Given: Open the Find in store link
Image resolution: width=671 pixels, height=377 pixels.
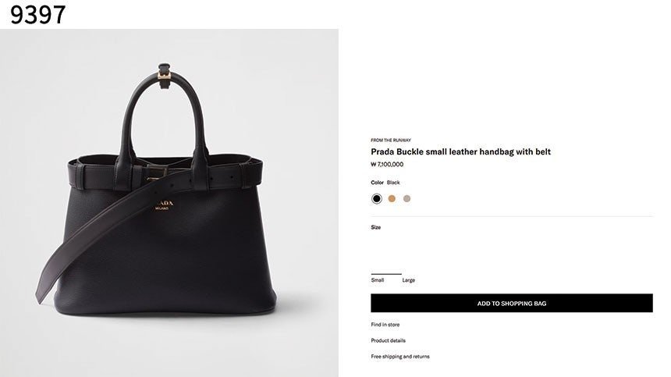Looking at the screenshot, I should [x=385, y=325].
